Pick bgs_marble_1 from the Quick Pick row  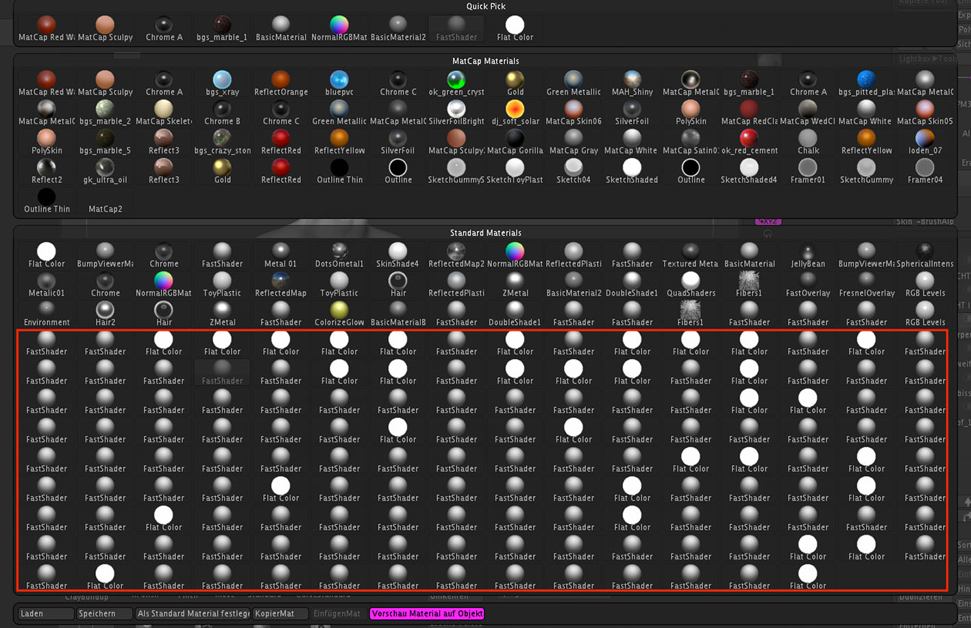(x=222, y=26)
